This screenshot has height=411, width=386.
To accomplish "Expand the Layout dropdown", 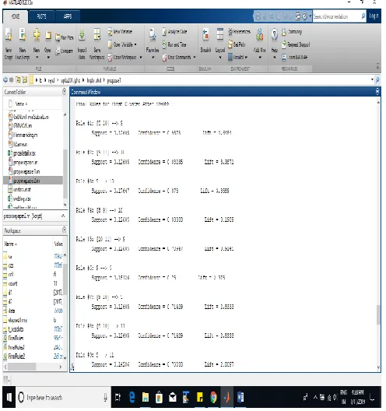I will (220, 57).
